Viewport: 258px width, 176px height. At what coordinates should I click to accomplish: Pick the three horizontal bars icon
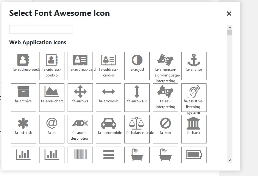pos(109,155)
